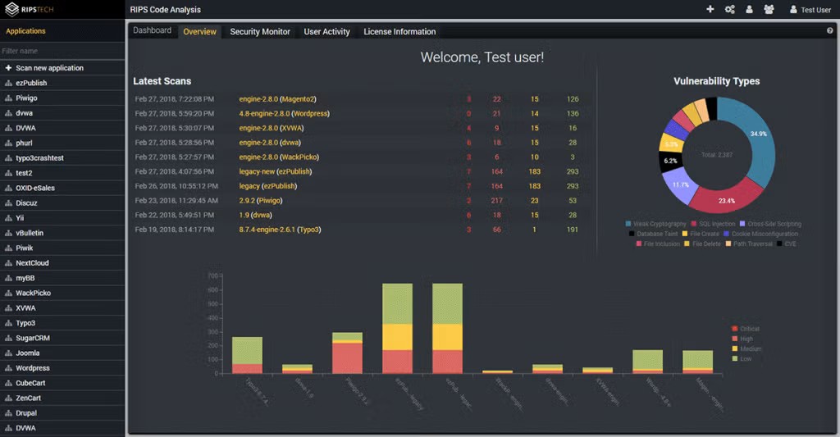Click the single user icon in the top bar

749,9
